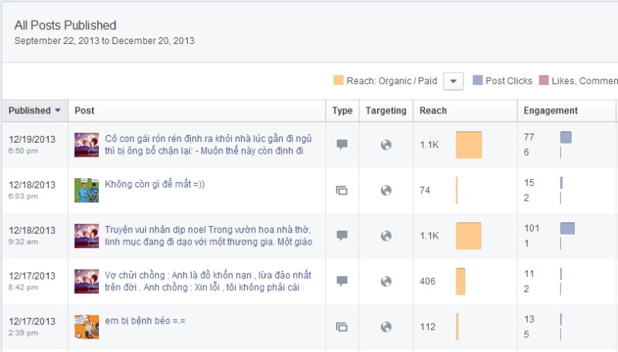Sort by Published column arrow
Viewport: 618px width, 352px height.
57,110
